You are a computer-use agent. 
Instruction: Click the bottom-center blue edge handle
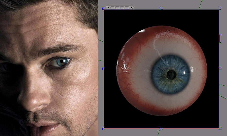[162, 129]
